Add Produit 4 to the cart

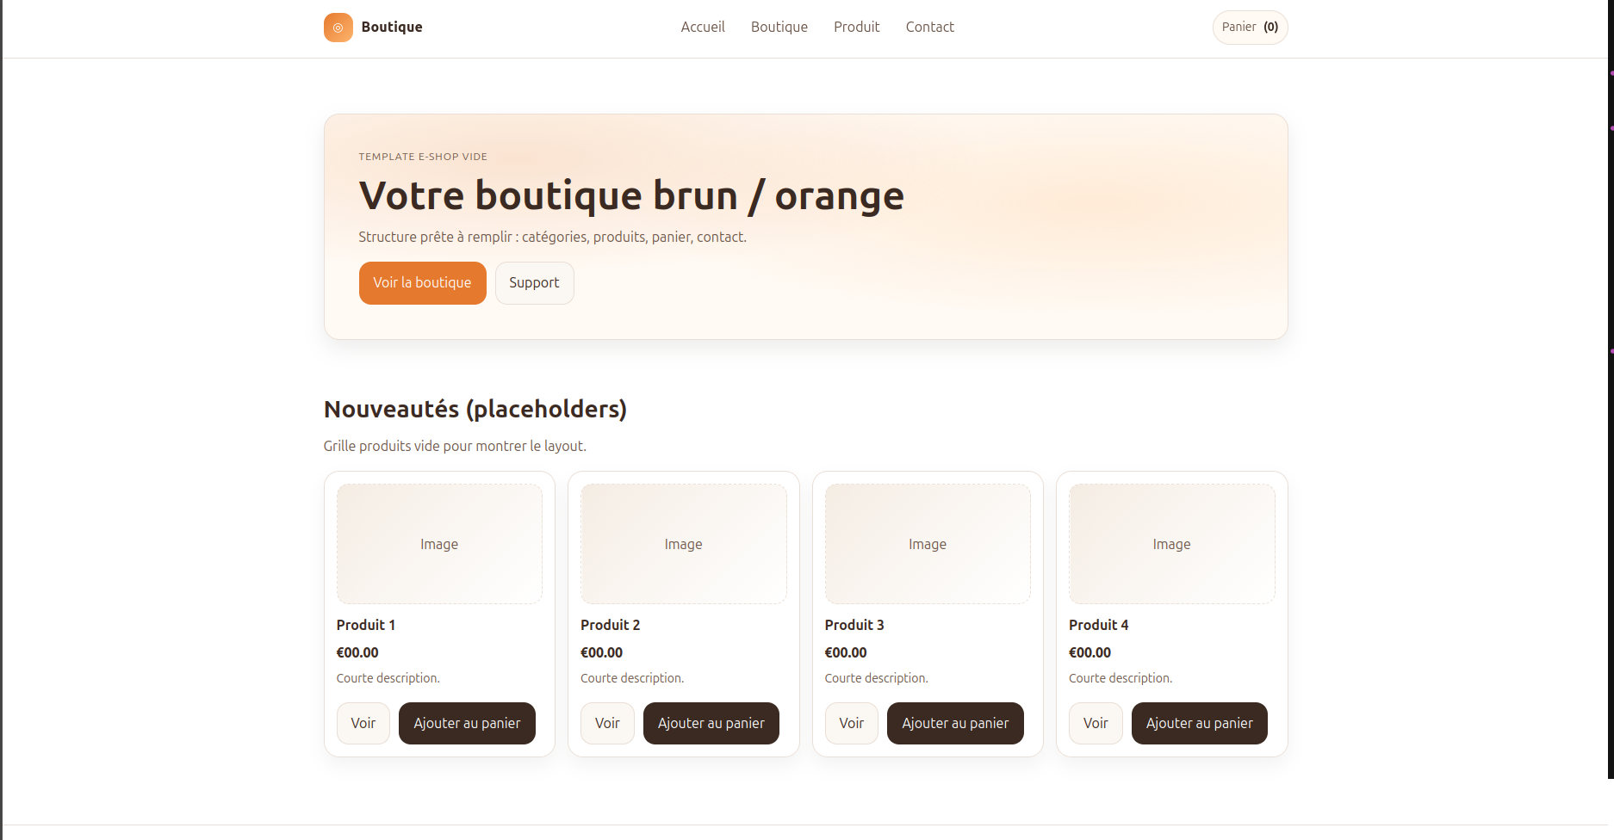tap(1199, 723)
